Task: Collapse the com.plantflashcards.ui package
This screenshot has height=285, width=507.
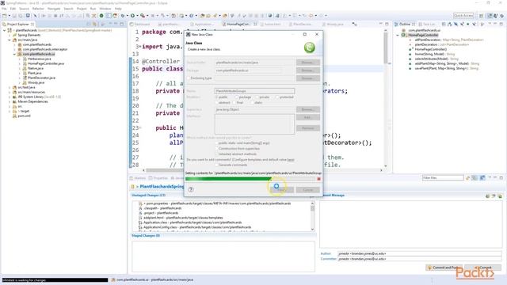Action: [x=14, y=54]
